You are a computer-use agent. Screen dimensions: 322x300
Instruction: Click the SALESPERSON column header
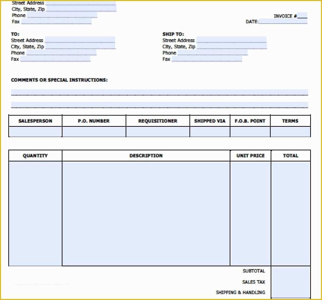point(35,121)
